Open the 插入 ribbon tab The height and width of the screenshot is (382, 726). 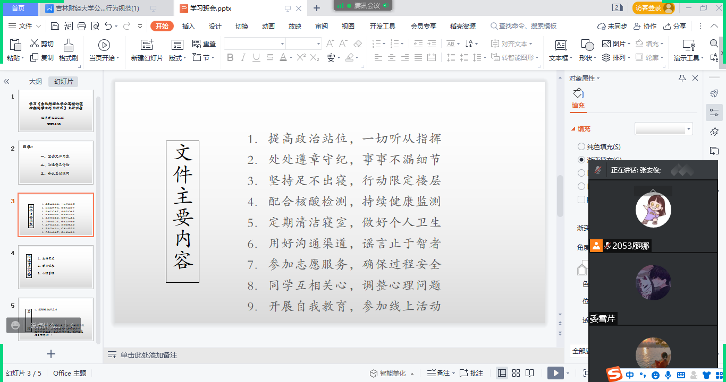pos(189,26)
